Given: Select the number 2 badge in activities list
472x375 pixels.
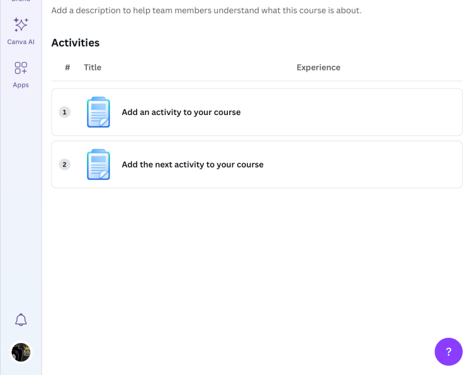Looking at the screenshot, I should (x=64, y=165).
